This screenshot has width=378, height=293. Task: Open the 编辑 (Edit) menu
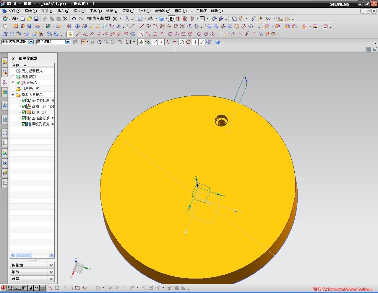click(x=30, y=11)
